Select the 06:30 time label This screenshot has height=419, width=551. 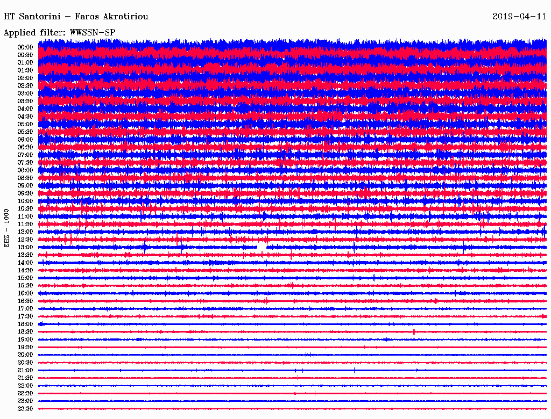pos(25,147)
